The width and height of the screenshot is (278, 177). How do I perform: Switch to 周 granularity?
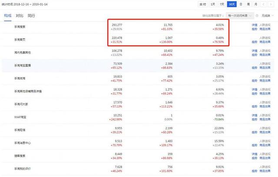tap(248, 4)
